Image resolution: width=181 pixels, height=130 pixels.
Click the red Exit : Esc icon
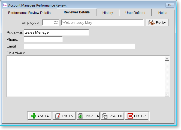(x=130, y=116)
